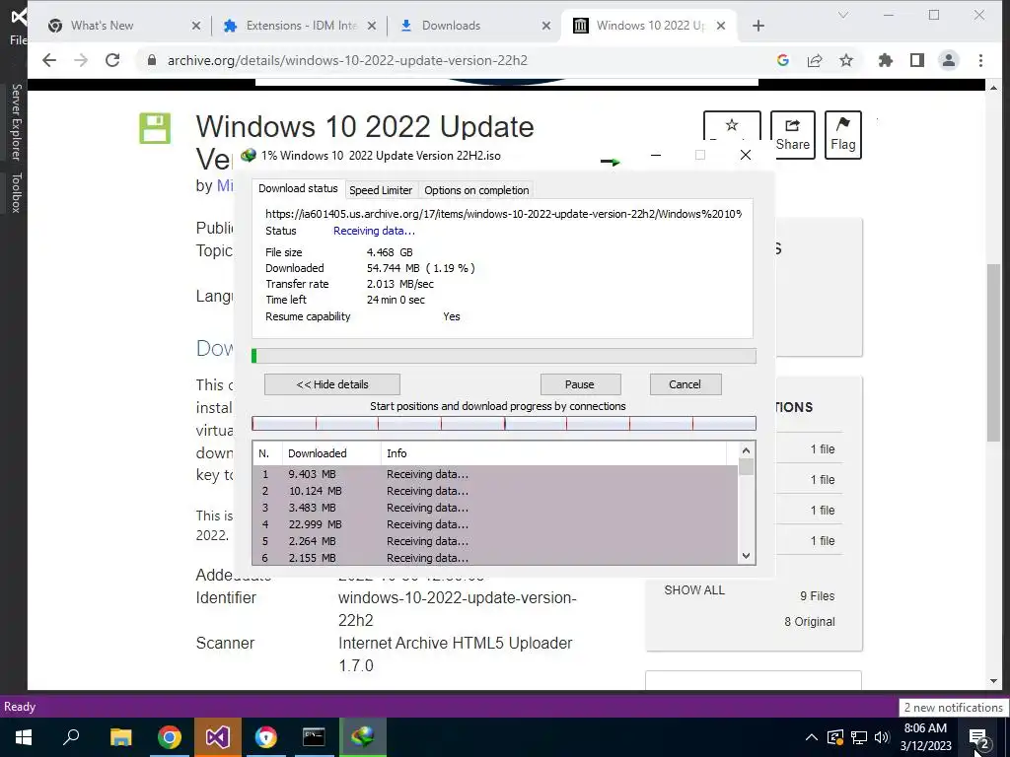Viewport: 1010px width, 757px height.
Task: Open File Explorer from the taskbar
Action: tap(120, 737)
